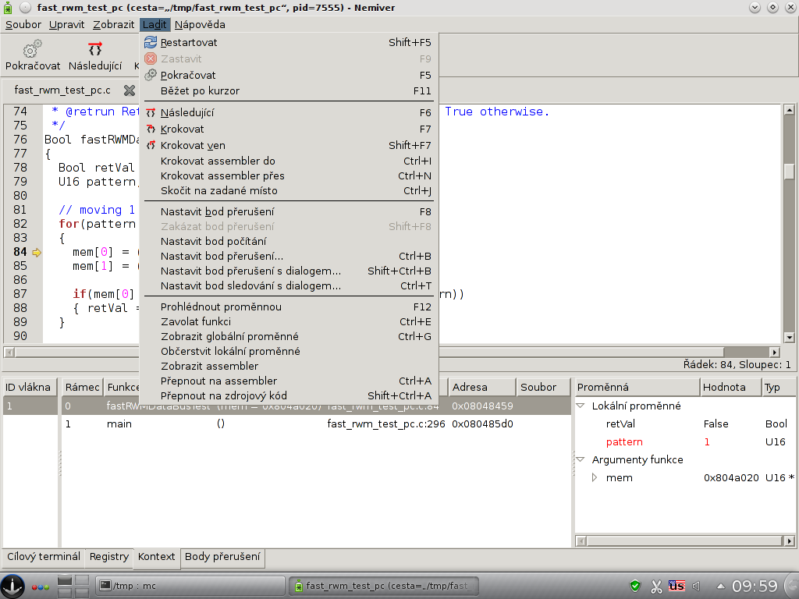
Task: Click the source editor horizontal scrollbar right arrow
Action: [775, 352]
